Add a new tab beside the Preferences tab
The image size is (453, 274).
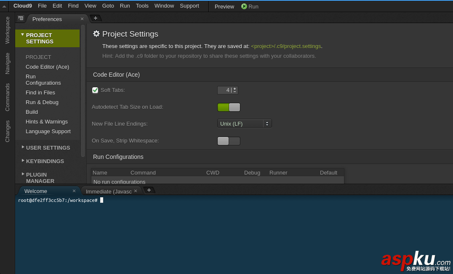[95, 18]
